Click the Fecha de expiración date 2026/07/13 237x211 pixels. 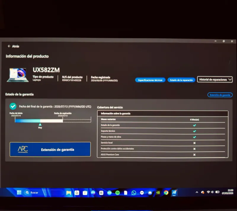click(x=63, y=116)
